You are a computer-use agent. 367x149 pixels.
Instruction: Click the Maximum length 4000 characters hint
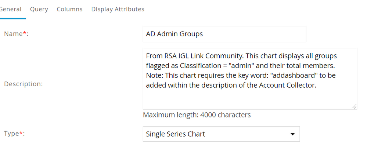[x=197, y=115]
